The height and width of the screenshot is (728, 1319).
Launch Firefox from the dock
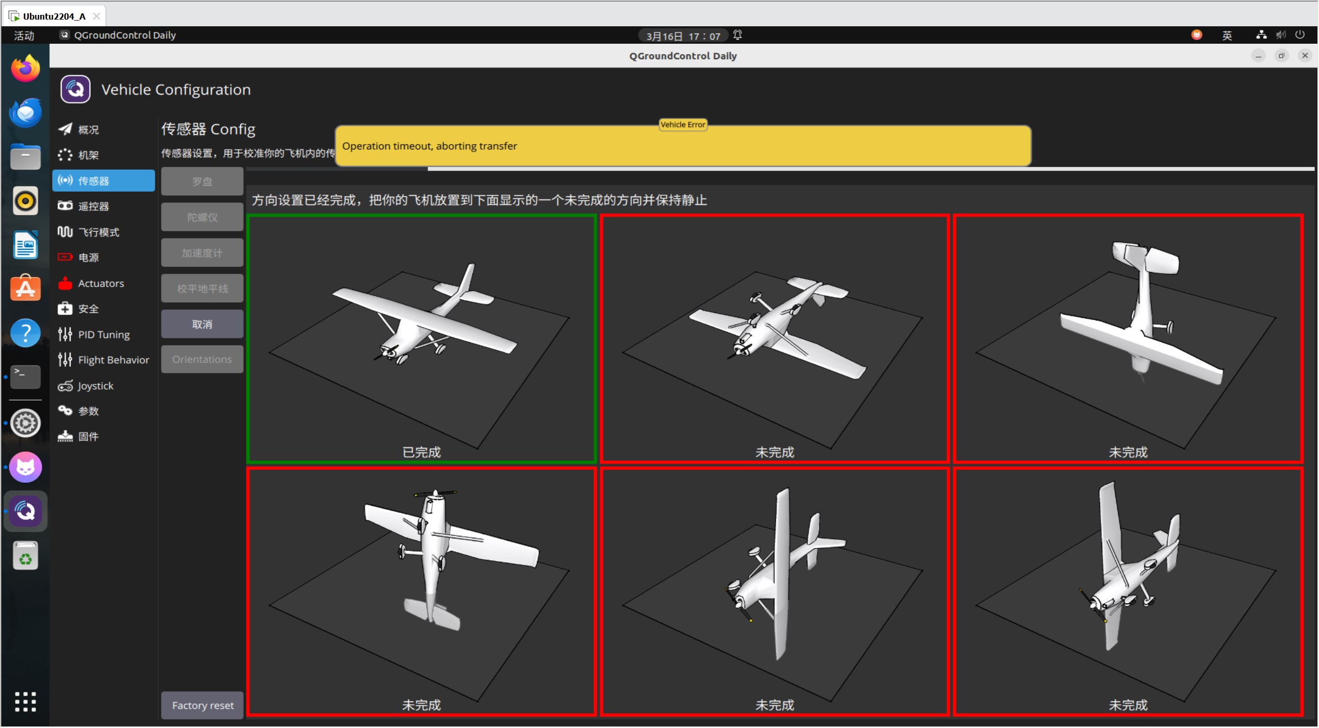(25, 69)
